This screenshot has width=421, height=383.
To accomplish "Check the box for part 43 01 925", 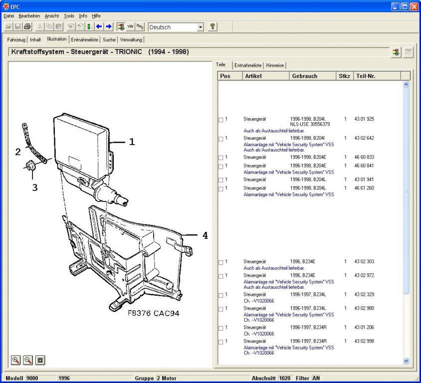I will point(220,120).
